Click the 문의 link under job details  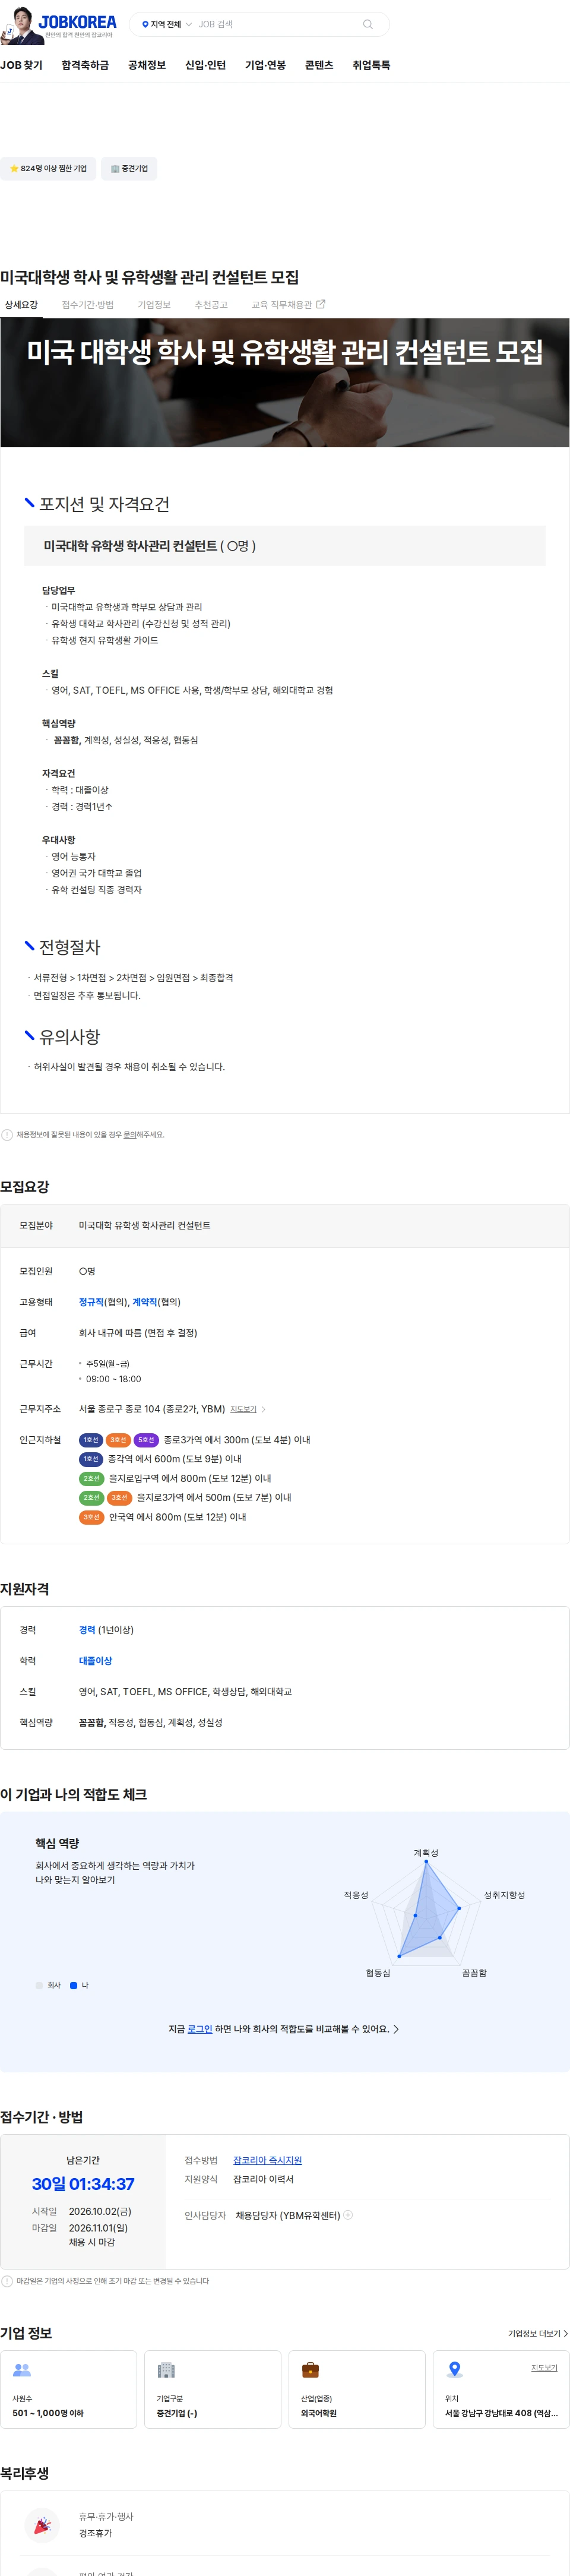(x=130, y=1135)
